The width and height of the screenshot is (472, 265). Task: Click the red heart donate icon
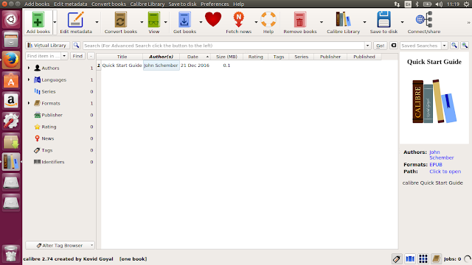tap(213, 19)
